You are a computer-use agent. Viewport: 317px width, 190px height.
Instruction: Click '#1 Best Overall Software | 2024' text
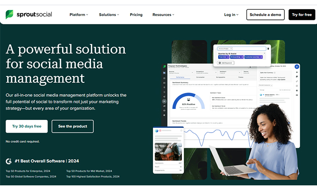tap(46, 161)
